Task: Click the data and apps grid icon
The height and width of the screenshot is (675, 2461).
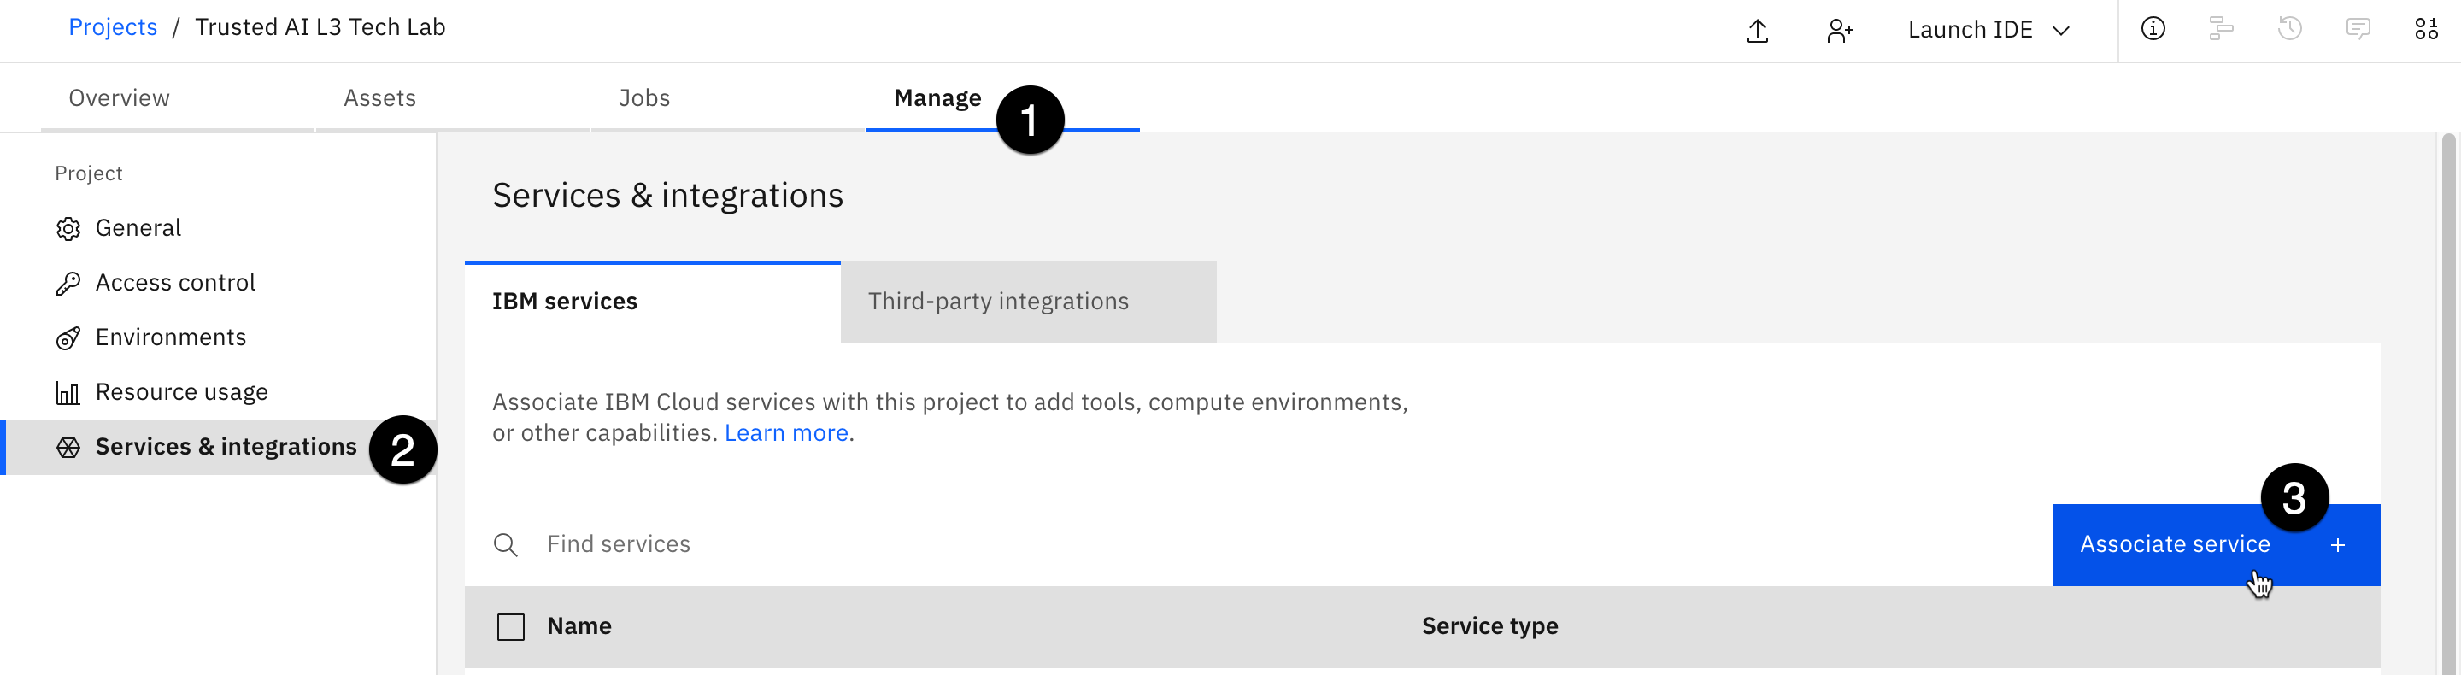Action: 2426,29
